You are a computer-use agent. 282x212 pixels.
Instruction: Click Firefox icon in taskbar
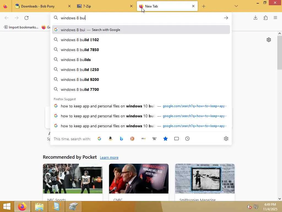22,206
